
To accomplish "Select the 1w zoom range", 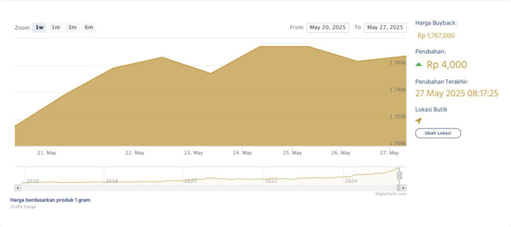I will point(39,27).
